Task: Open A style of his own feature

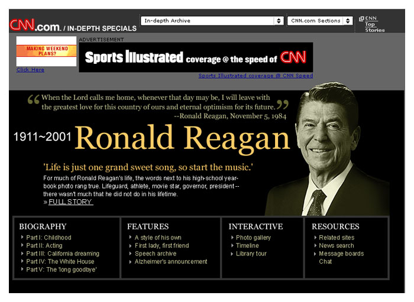Action: click(158, 238)
